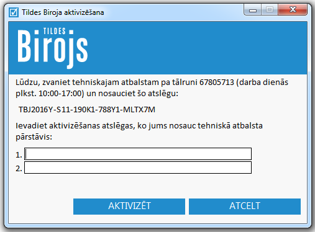Click the disabled maximize window button
Image resolution: width=315 pixels, height=232 pixels.
pyautogui.click(x=270, y=10)
